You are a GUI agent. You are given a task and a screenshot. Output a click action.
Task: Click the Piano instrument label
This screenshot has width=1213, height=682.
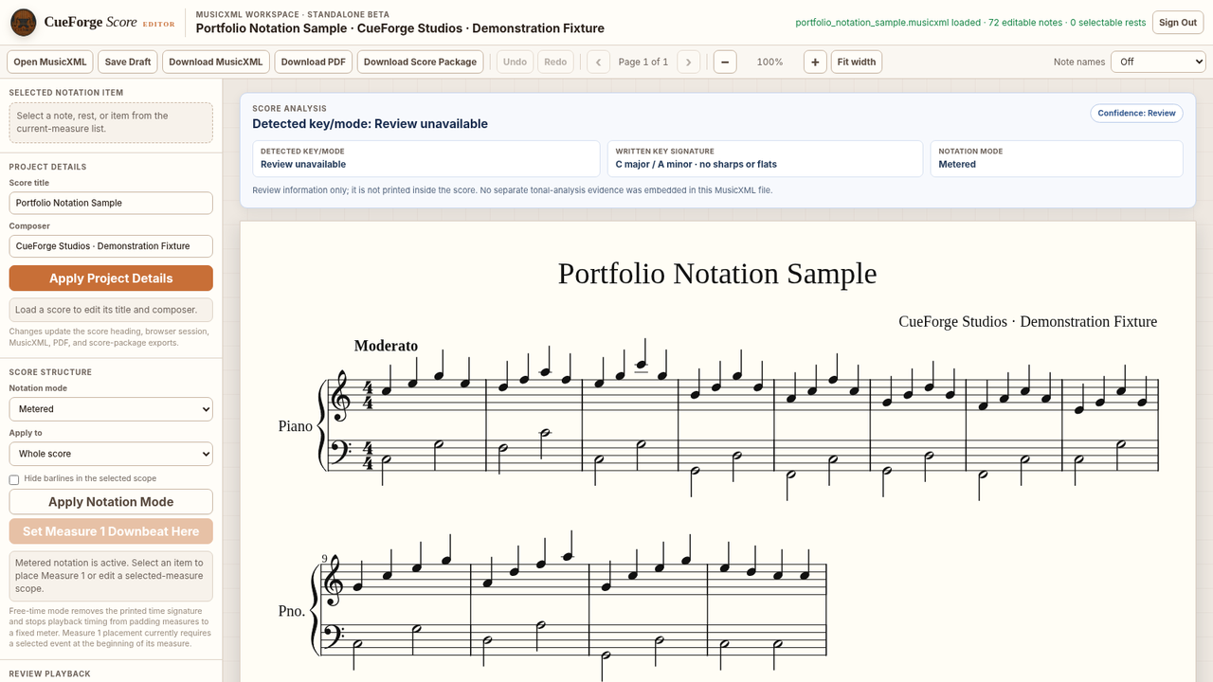tap(296, 426)
